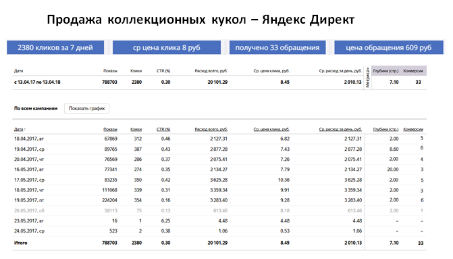The width and height of the screenshot is (453, 259).
Task: Select greyed row date 20.05.2017, сб
Action: point(29,211)
